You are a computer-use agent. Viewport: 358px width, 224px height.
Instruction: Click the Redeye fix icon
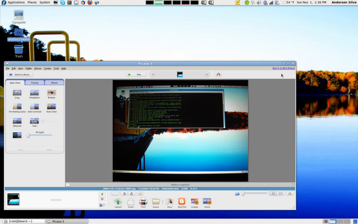coord(51,92)
